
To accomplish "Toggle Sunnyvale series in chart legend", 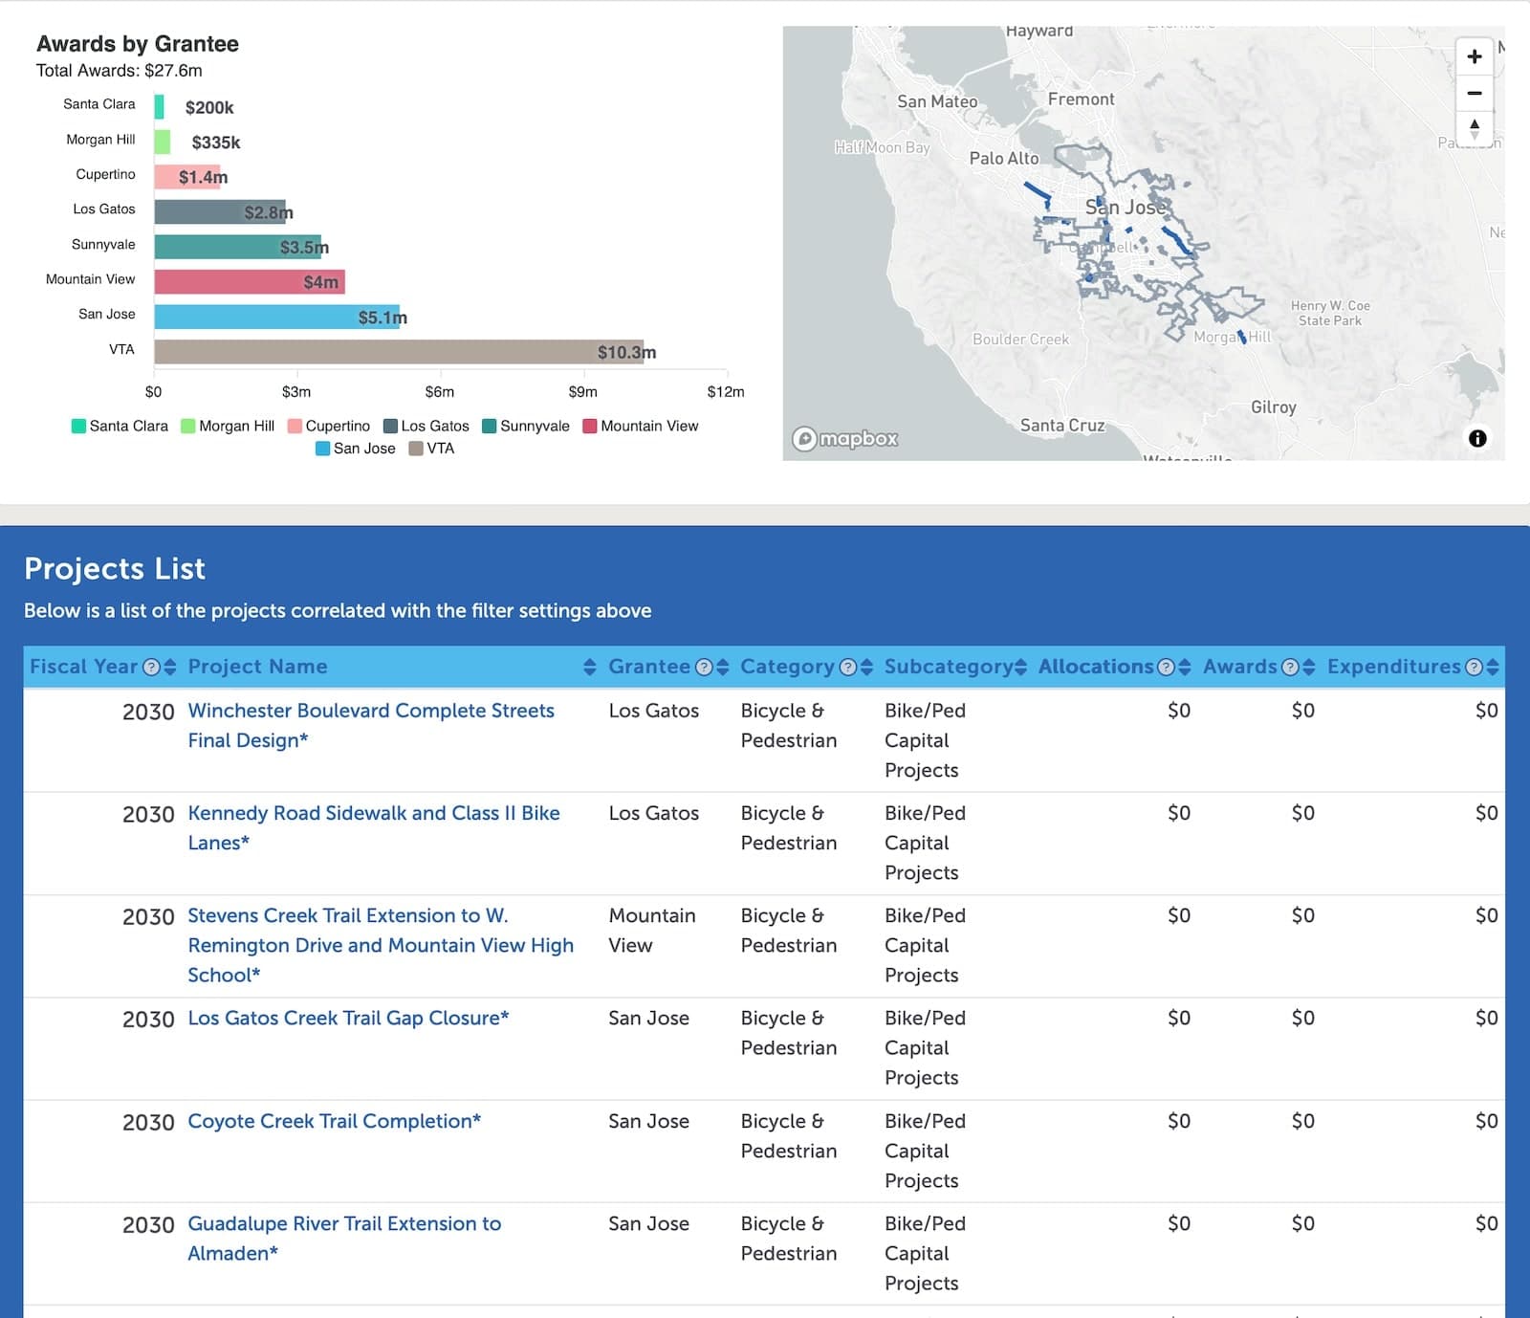I will click(x=526, y=426).
